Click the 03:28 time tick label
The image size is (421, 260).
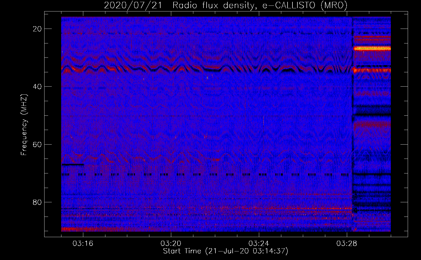[347, 244]
